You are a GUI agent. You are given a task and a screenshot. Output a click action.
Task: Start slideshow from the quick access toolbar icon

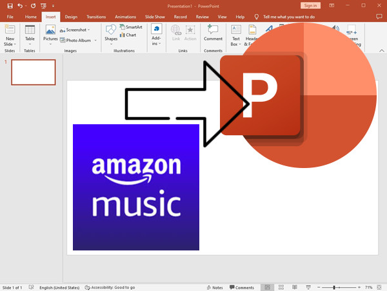point(43,6)
